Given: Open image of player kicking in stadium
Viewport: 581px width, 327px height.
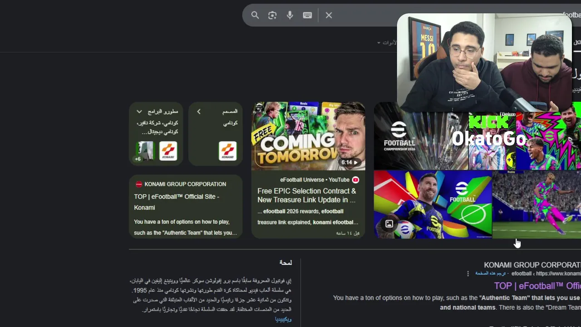Looking at the screenshot, I should [537, 205].
